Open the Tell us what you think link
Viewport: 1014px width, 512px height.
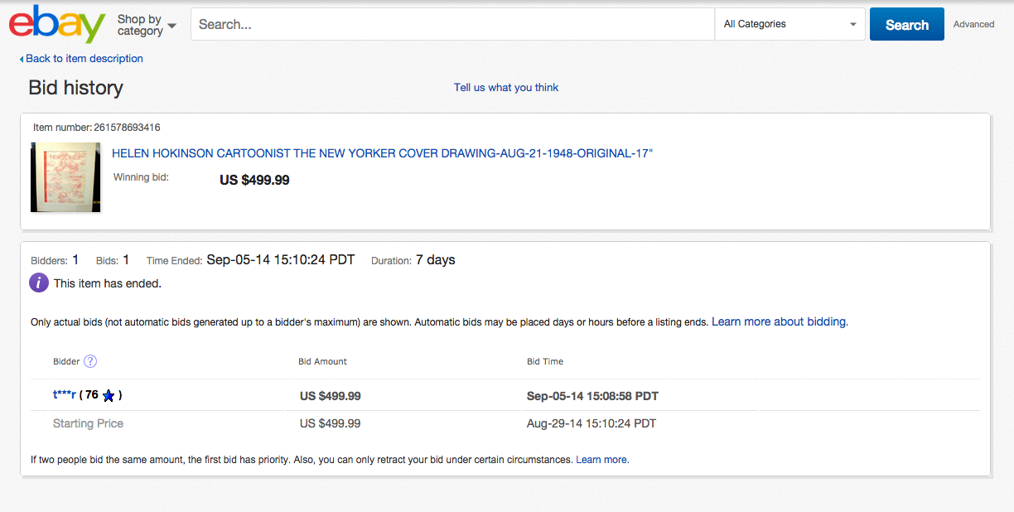click(x=506, y=87)
